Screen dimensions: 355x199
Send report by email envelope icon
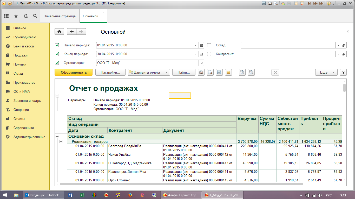tap(228, 73)
